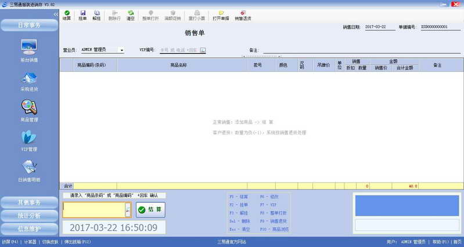Click the 销售退货 toolbar icon

click(x=243, y=15)
